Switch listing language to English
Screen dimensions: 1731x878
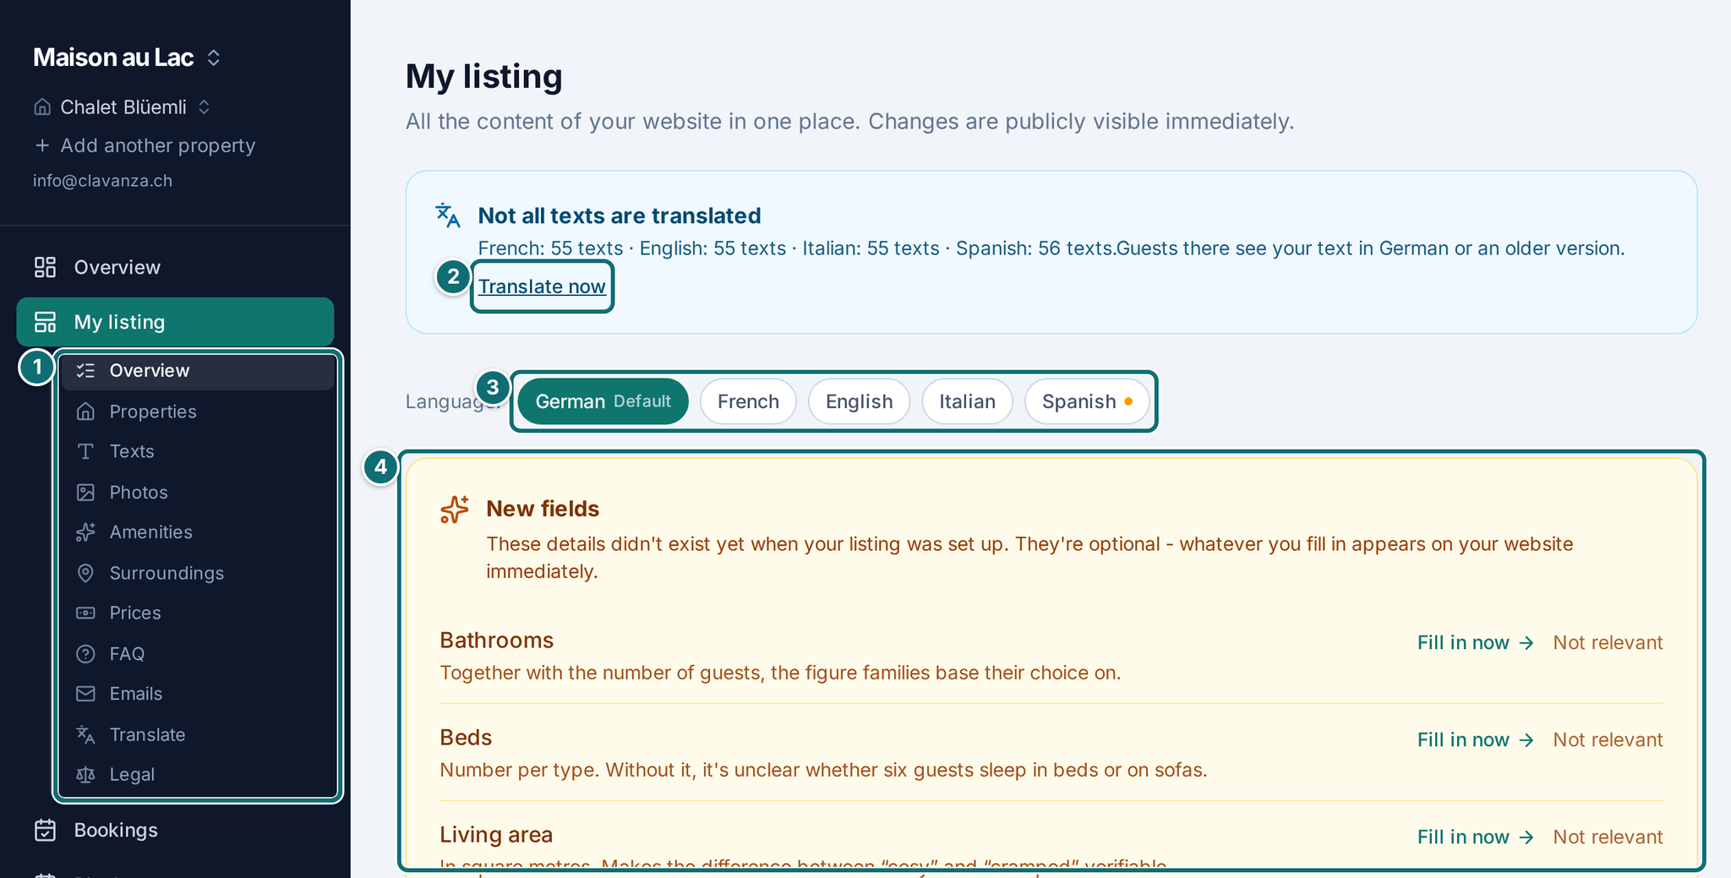tap(859, 401)
